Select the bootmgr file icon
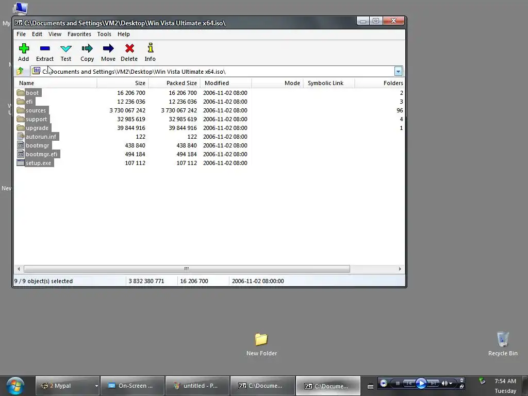The width and height of the screenshot is (528, 396). pos(21,145)
